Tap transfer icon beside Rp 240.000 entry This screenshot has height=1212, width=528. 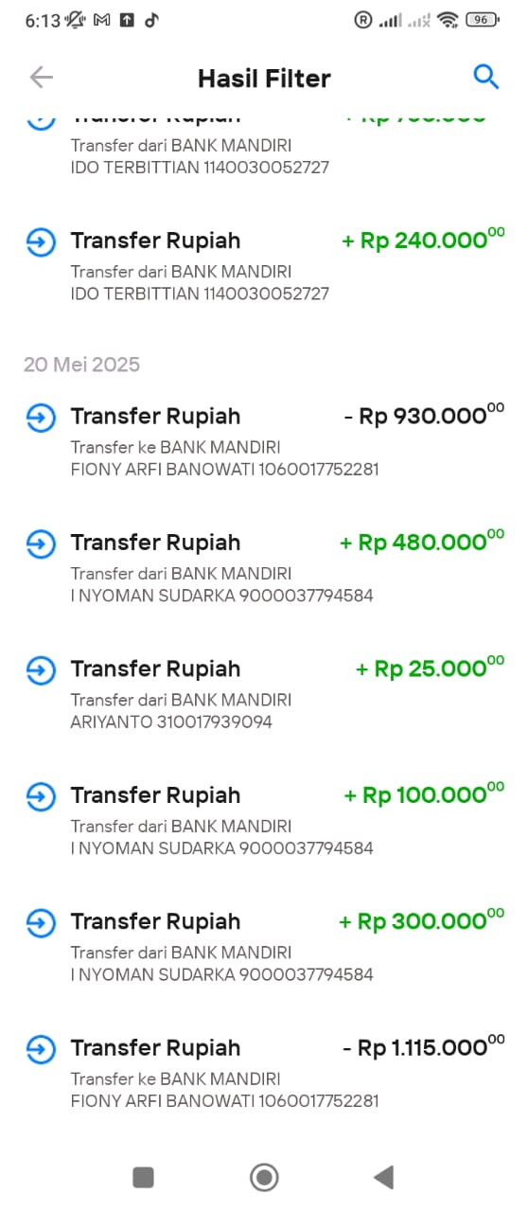click(41, 241)
